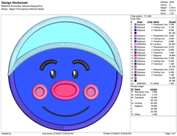This screenshot has height=136, width=177.
Task: Click the 'Name' header in Color Film table
Action: [156, 22]
